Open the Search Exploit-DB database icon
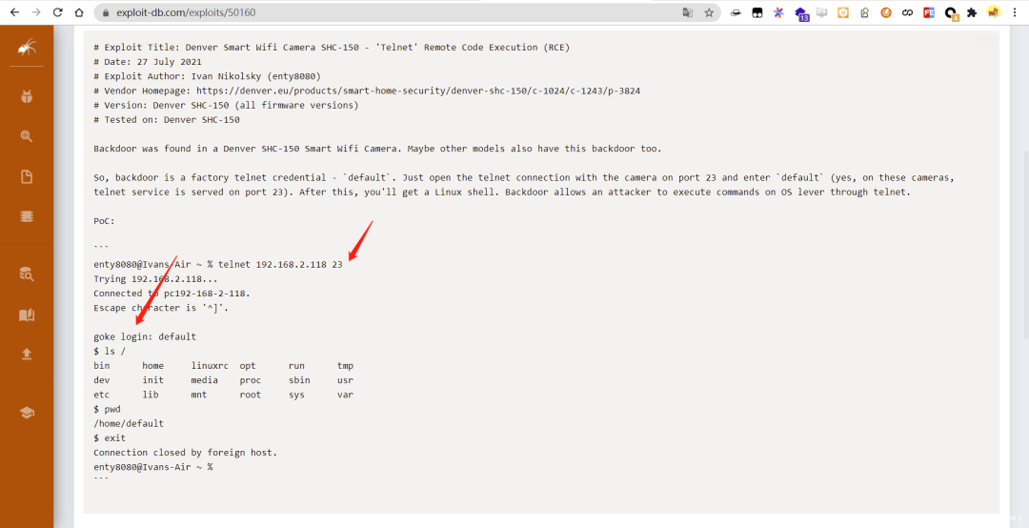Image resolution: width=1029 pixels, height=528 pixels. point(27,274)
